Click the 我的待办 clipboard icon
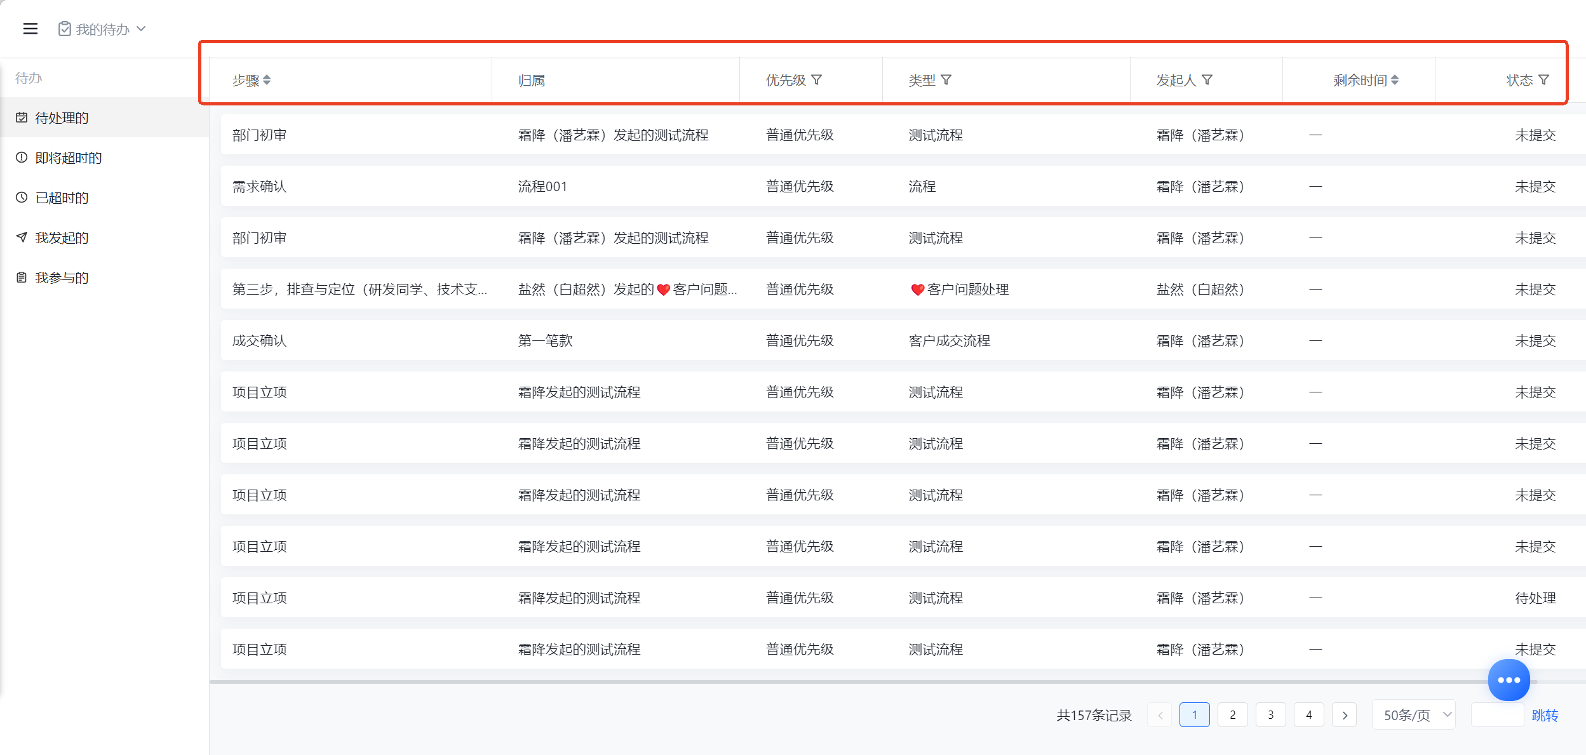This screenshot has width=1586, height=755. tap(65, 29)
